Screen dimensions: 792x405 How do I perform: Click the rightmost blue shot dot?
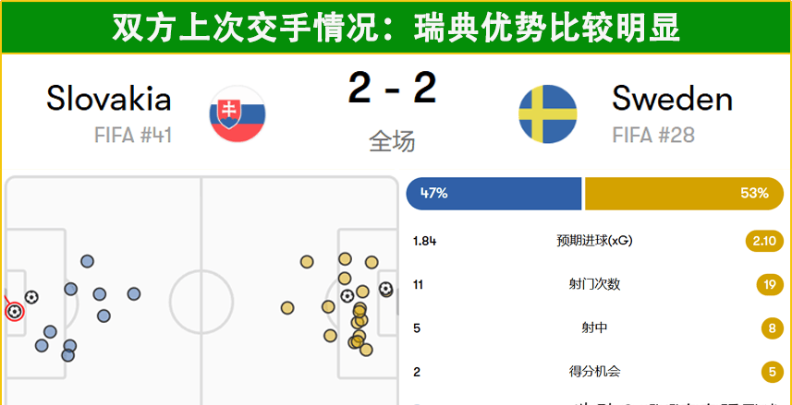coord(134,294)
